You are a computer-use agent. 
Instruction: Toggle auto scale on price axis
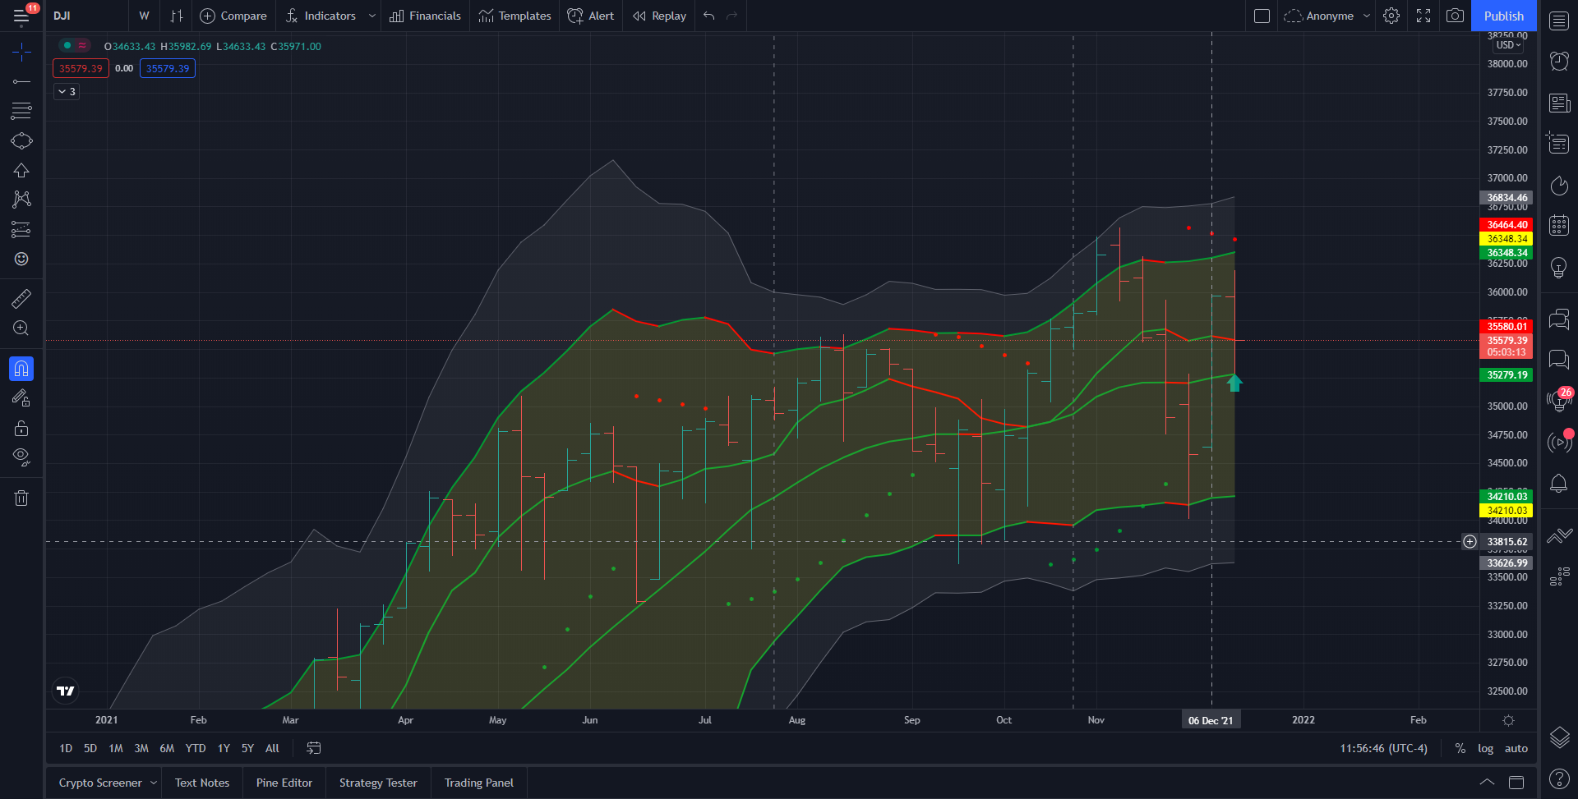tap(1516, 748)
